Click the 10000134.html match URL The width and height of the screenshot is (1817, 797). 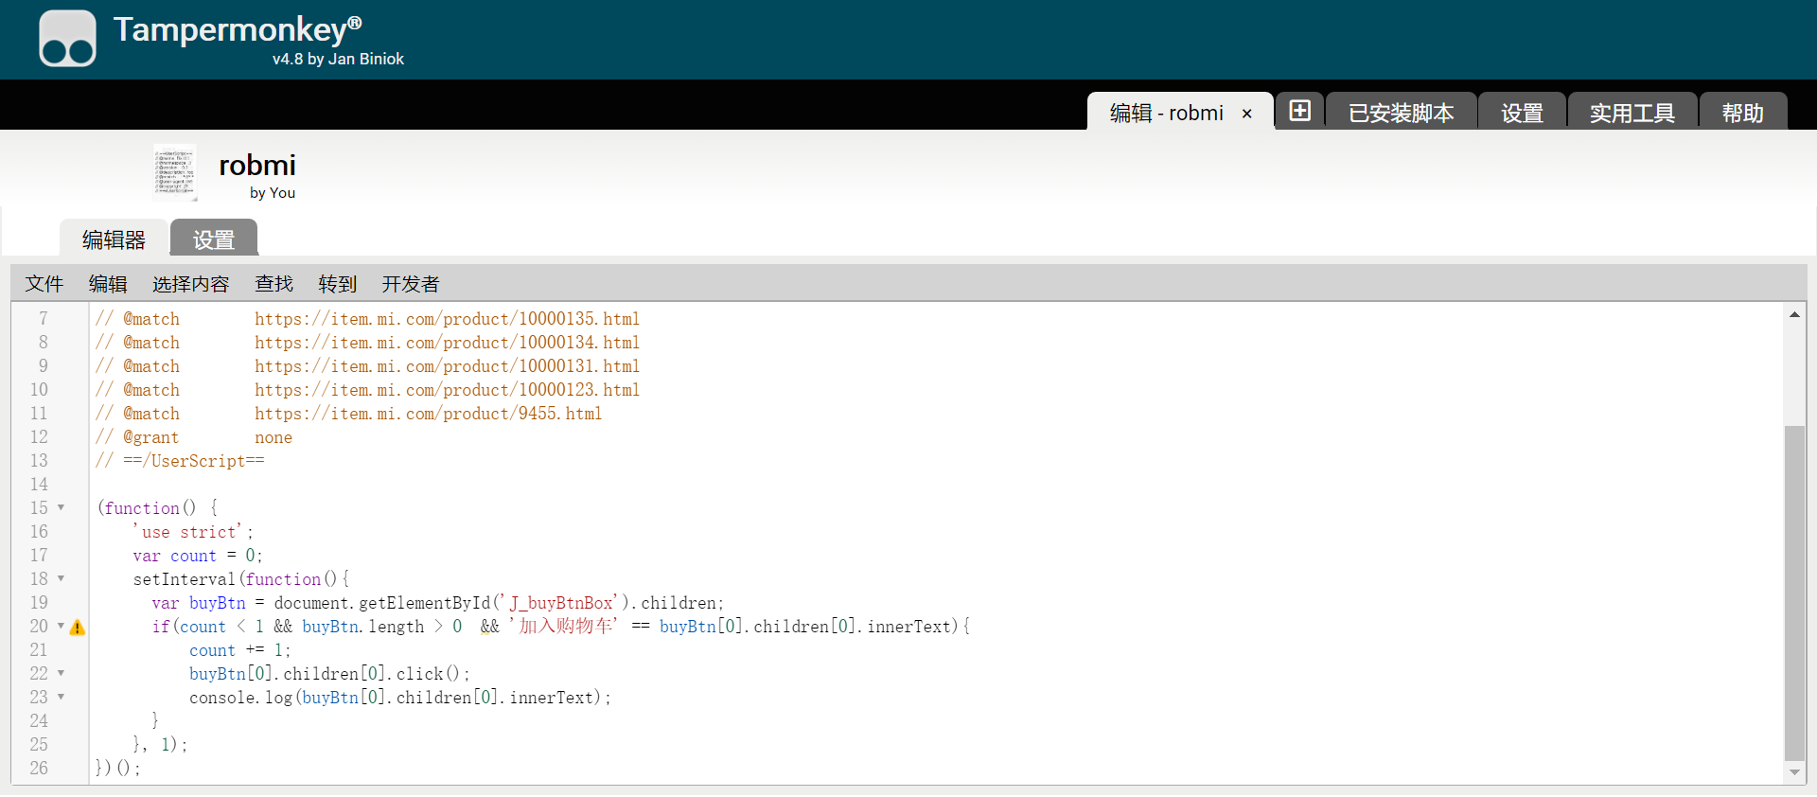pyautogui.click(x=447, y=343)
